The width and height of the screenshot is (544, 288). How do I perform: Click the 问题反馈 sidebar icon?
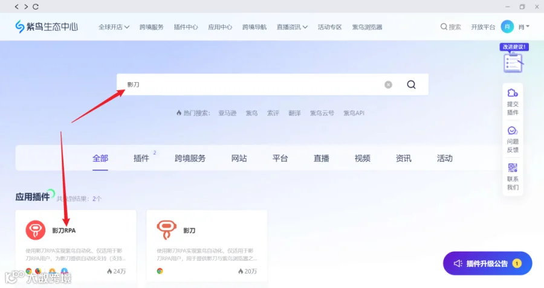pos(513,130)
